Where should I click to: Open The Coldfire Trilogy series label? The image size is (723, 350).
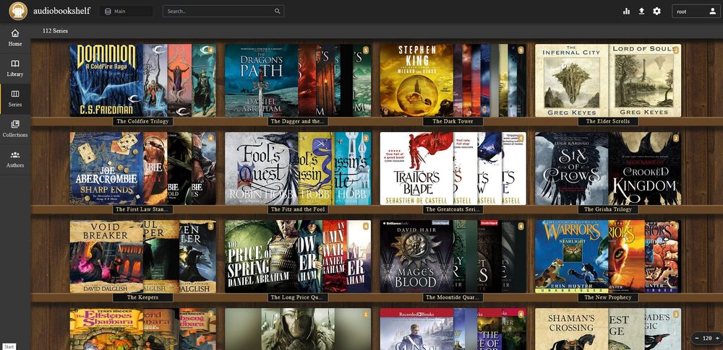[x=143, y=121]
